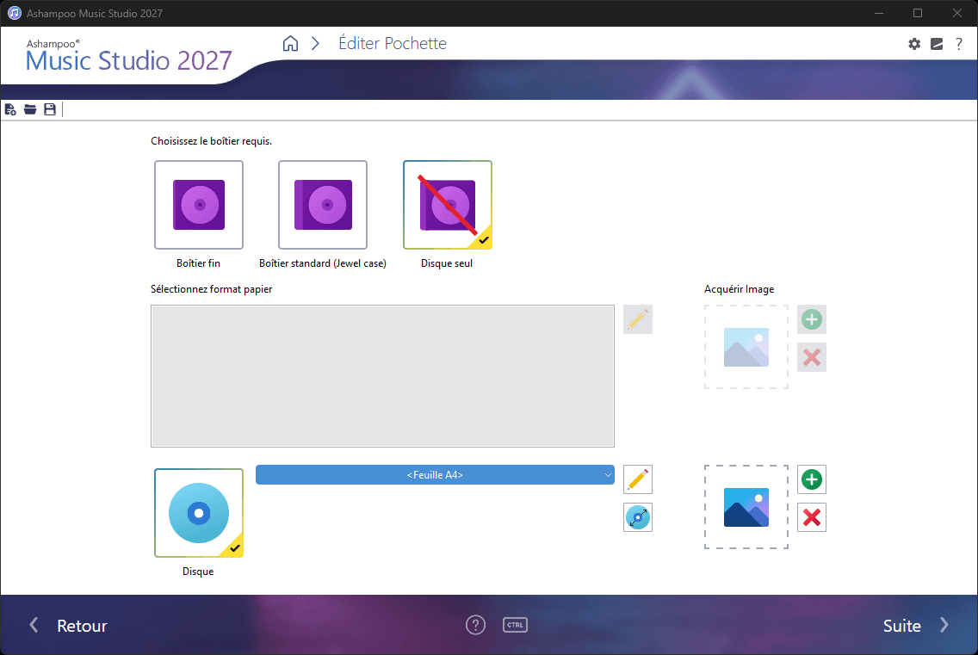
Task: Open the settings gear icon
Action: [x=914, y=44]
